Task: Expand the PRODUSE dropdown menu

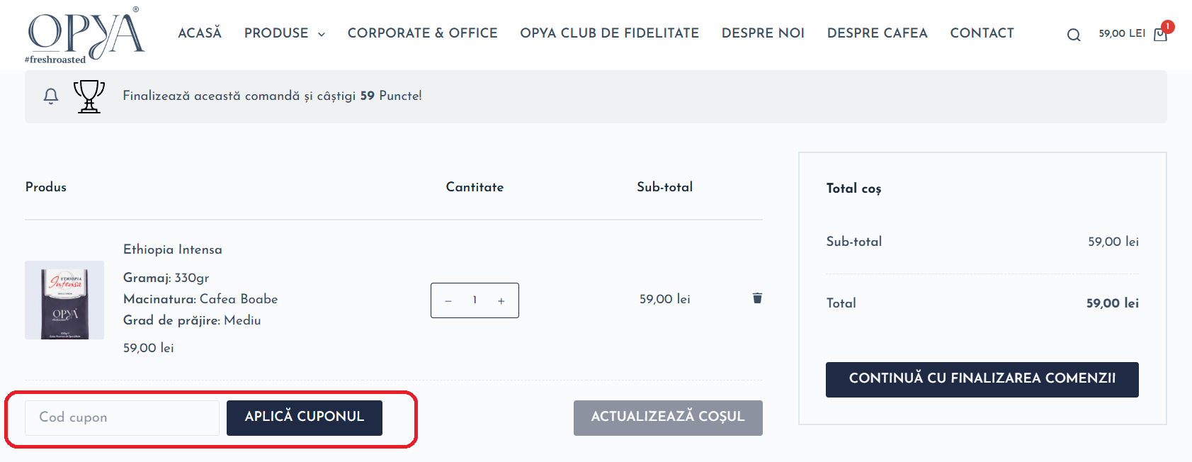Action: [284, 33]
